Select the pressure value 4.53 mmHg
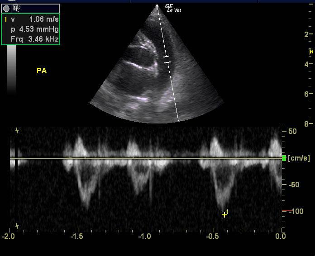315x256 pixels. [39, 29]
